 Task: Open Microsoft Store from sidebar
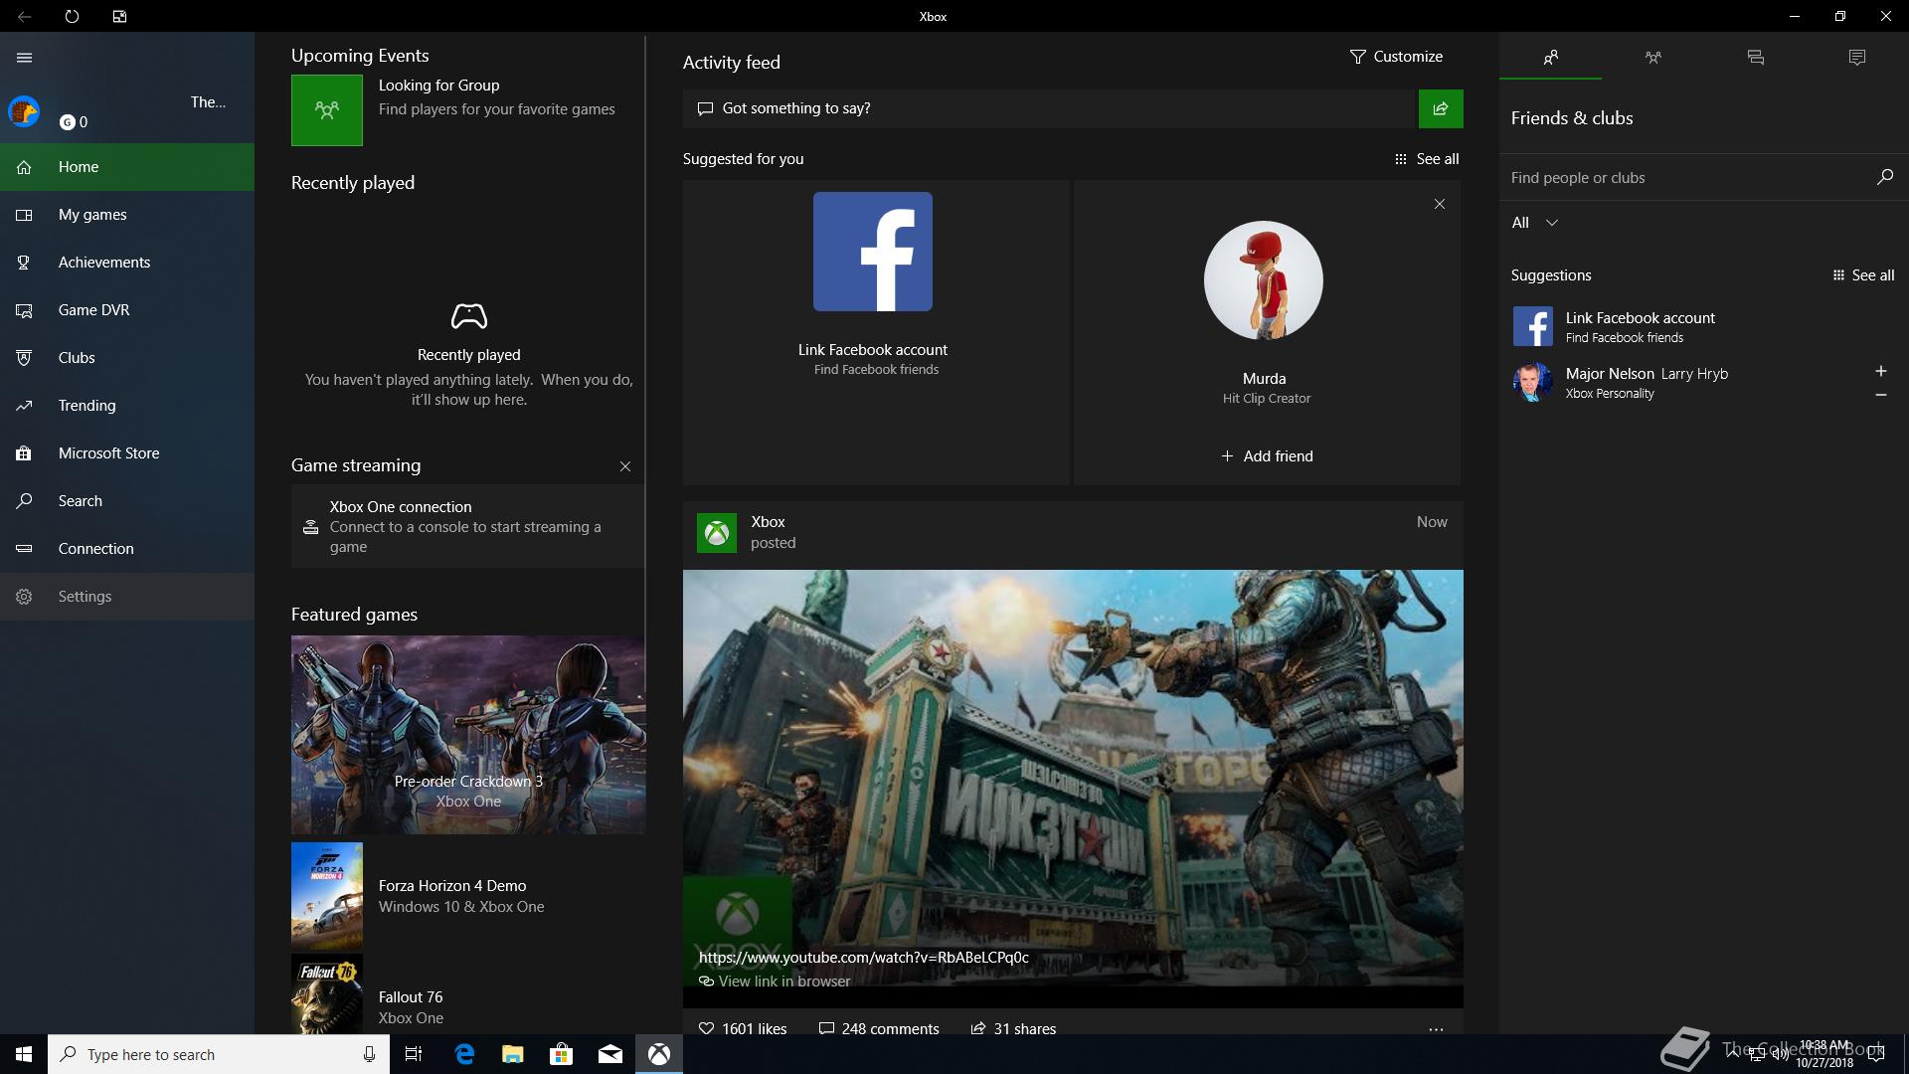tap(127, 453)
